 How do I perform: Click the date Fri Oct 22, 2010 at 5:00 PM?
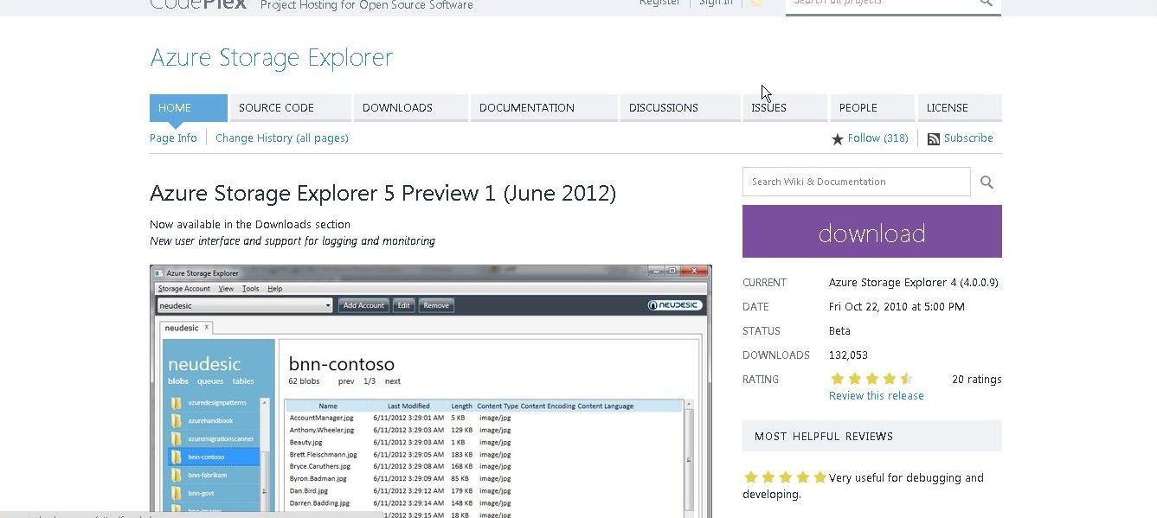(x=897, y=307)
